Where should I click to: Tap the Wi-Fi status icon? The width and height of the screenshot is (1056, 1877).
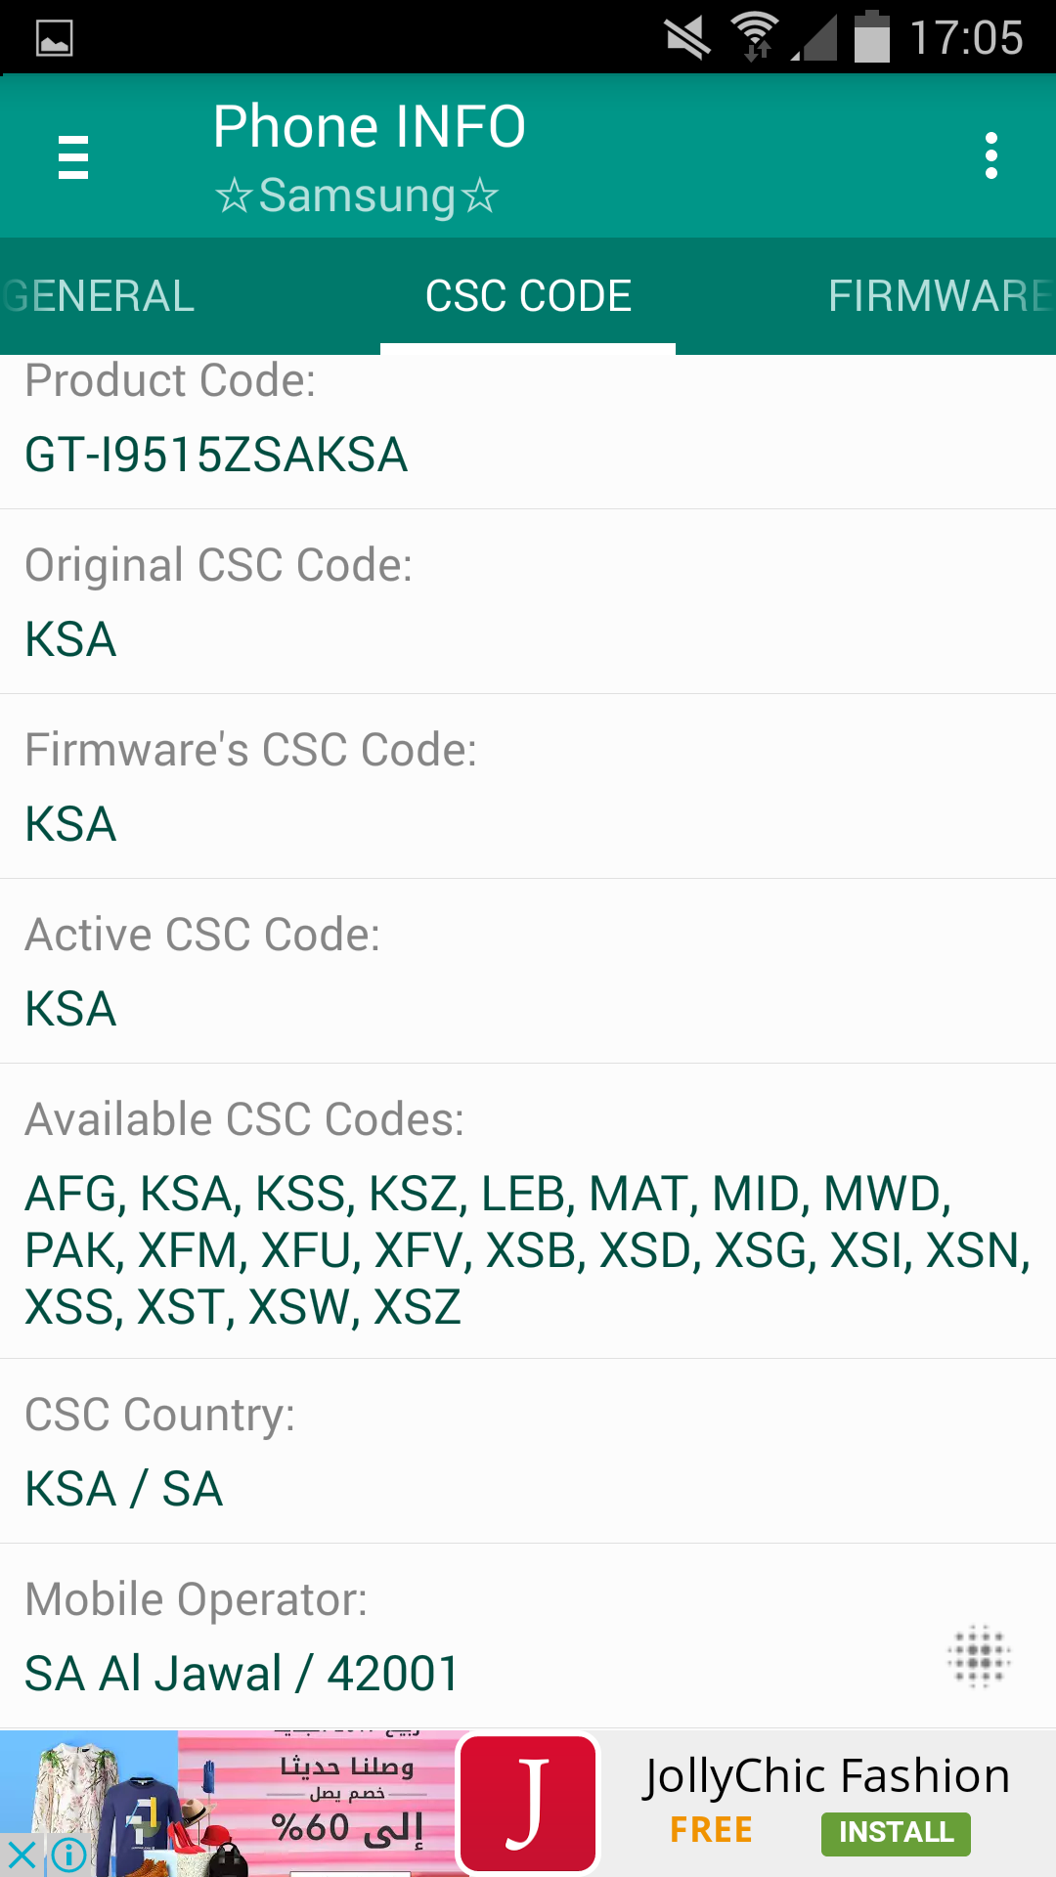pos(756,37)
